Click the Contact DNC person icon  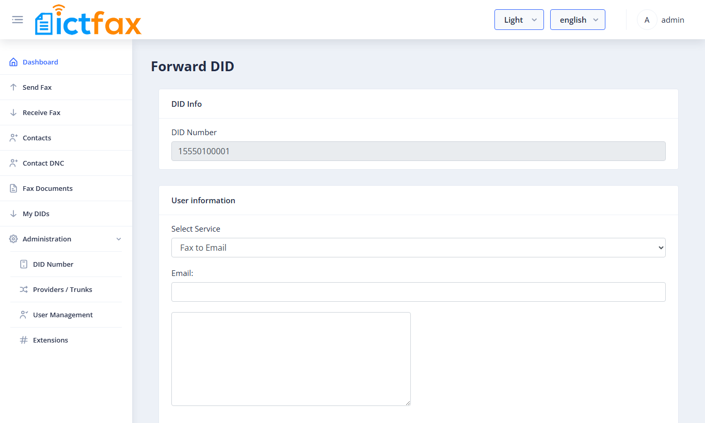[13, 163]
